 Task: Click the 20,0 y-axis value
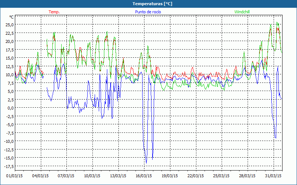(10, 41)
